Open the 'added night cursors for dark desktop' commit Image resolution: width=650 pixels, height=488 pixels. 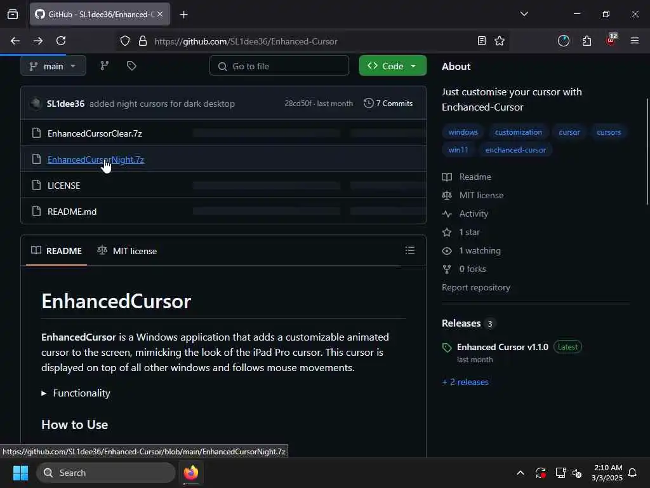pos(162,104)
